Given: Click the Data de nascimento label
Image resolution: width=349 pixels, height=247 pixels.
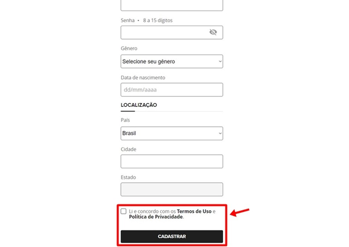Looking at the screenshot, I should 143,77.
